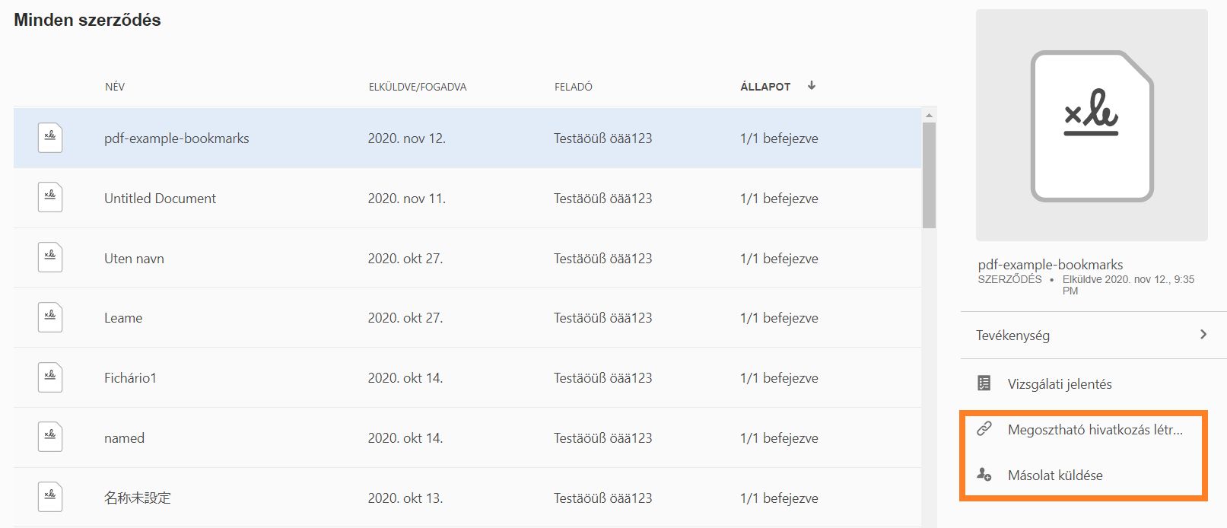Expand the Tevékenység section chevron
The width and height of the screenshot is (1227, 528).
[x=1203, y=335]
